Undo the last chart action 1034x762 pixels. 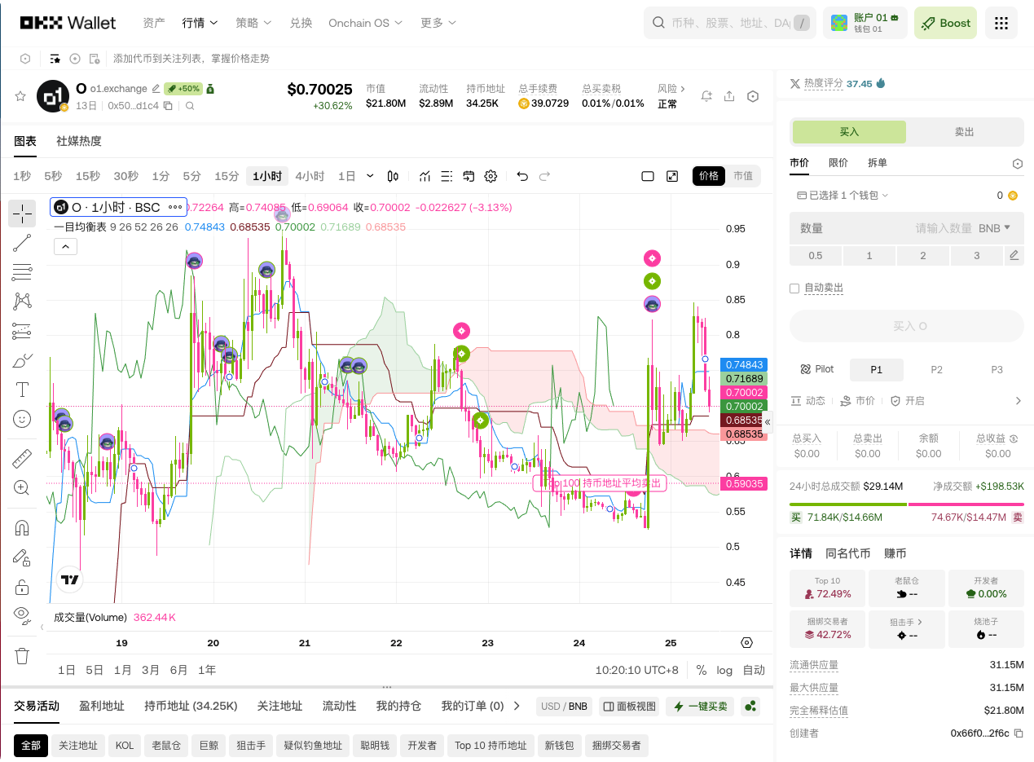522,176
